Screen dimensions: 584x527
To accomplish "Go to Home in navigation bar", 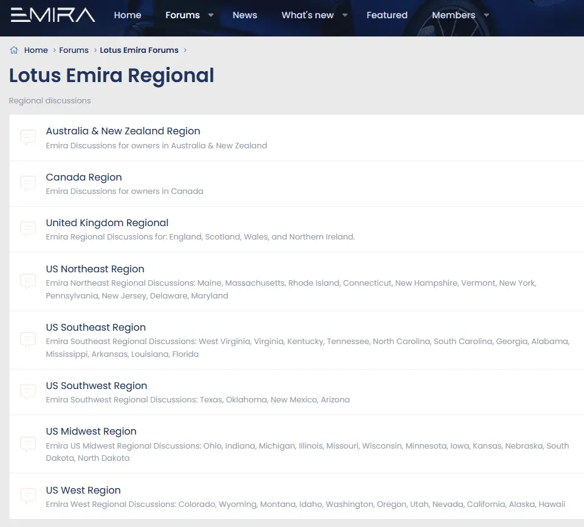I will (x=128, y=15).
